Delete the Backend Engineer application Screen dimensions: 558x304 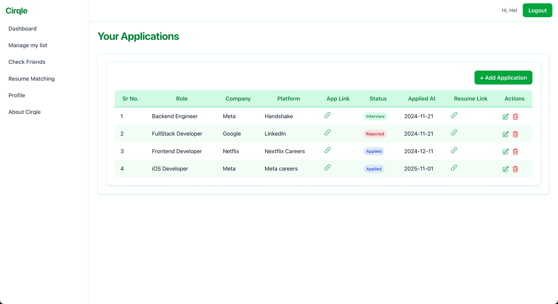pos(515,117)
